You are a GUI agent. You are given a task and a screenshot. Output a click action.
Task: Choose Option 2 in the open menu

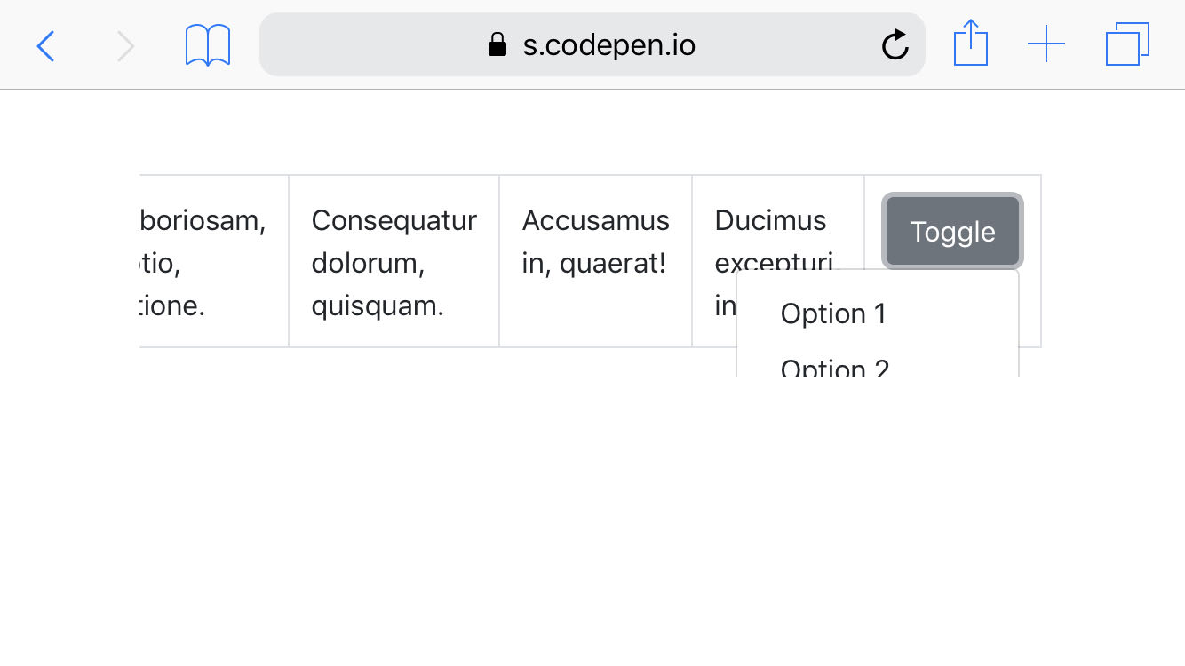[834, 366]
